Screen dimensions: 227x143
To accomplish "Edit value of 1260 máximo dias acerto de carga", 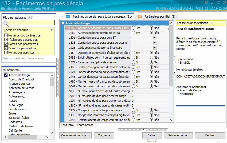I will tap(150, 105).
